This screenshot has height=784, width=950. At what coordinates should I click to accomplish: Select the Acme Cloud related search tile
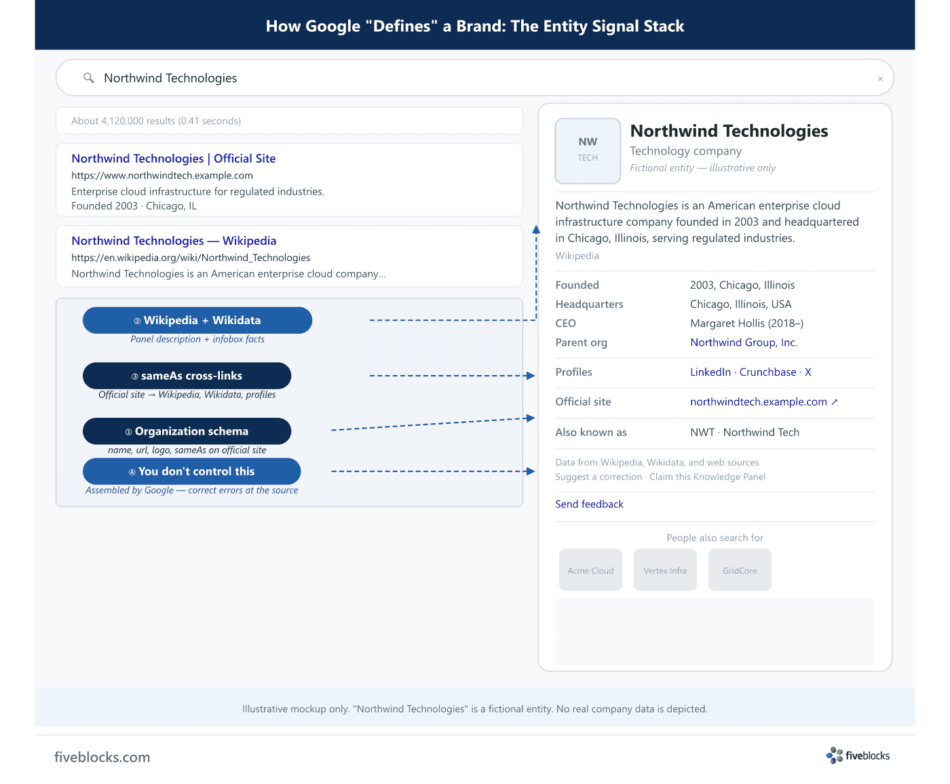[590, 570]
